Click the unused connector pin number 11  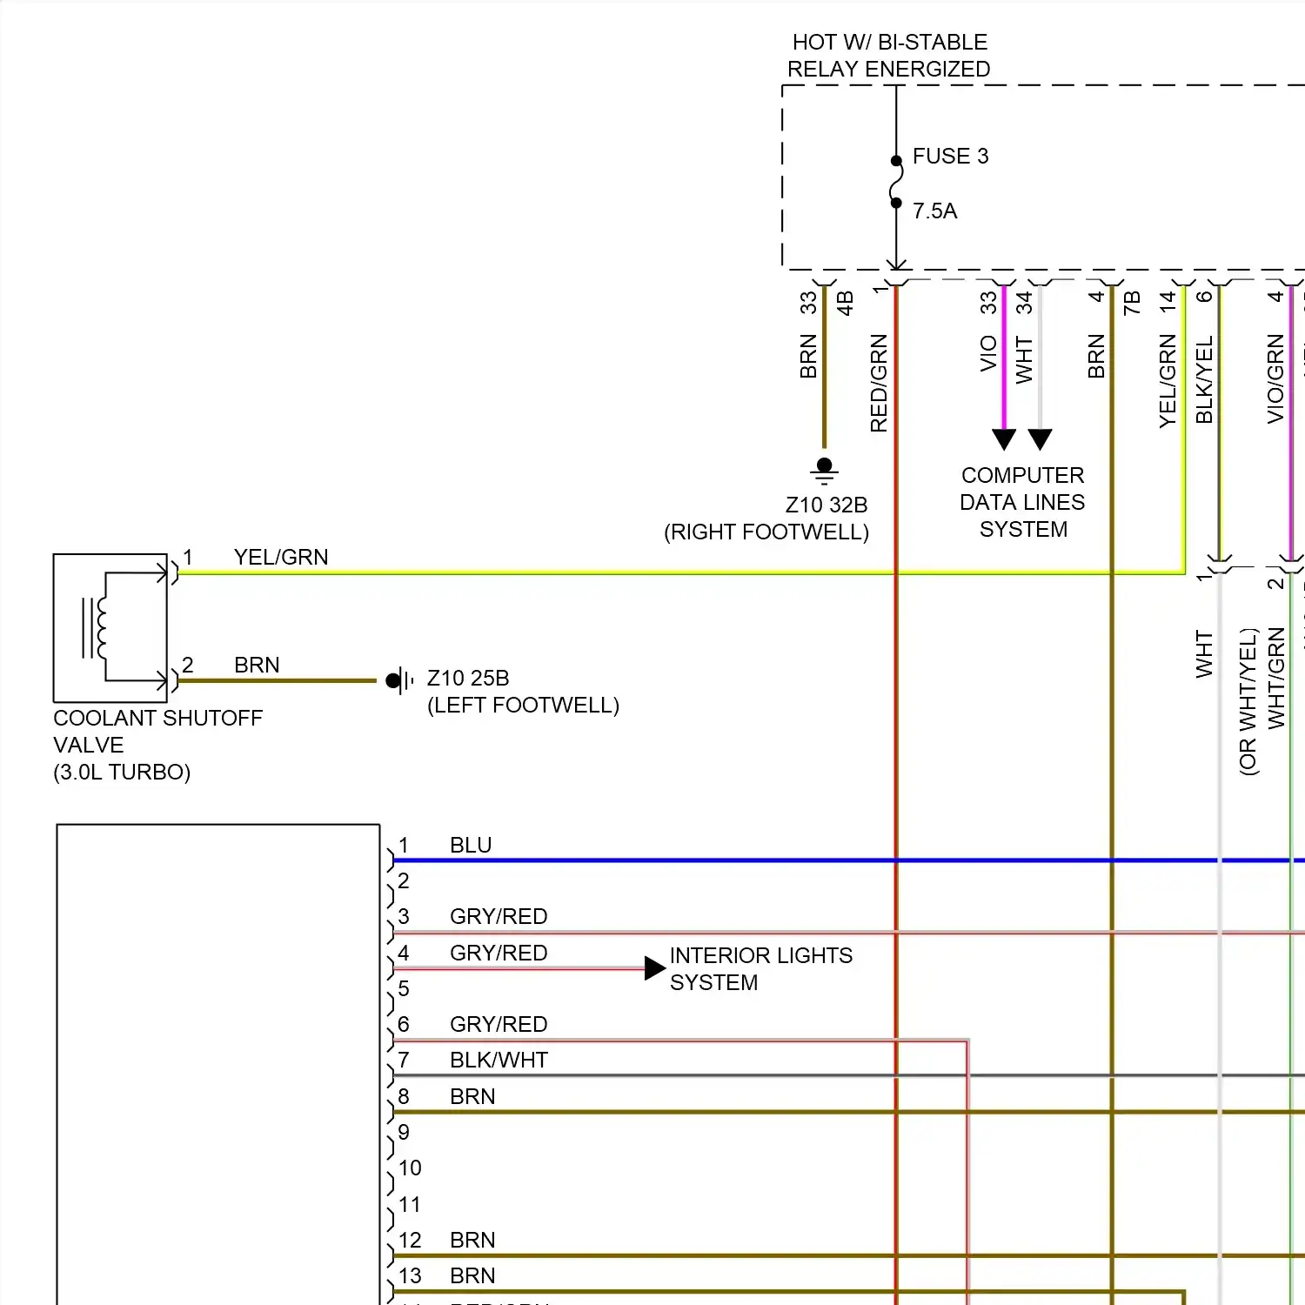pos(410,1205)
